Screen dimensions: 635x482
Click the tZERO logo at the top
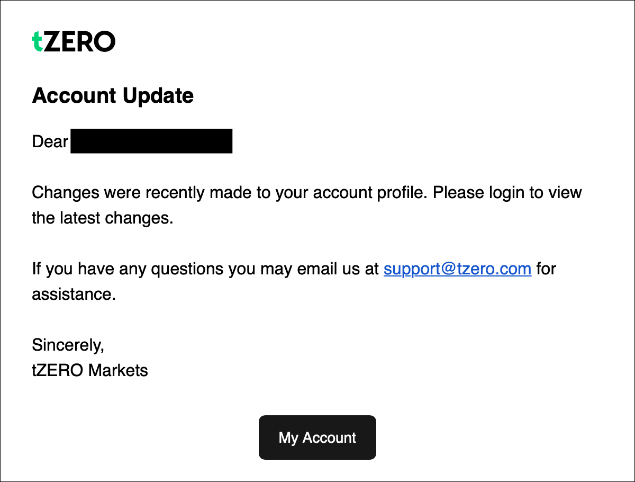click(74, 41)
